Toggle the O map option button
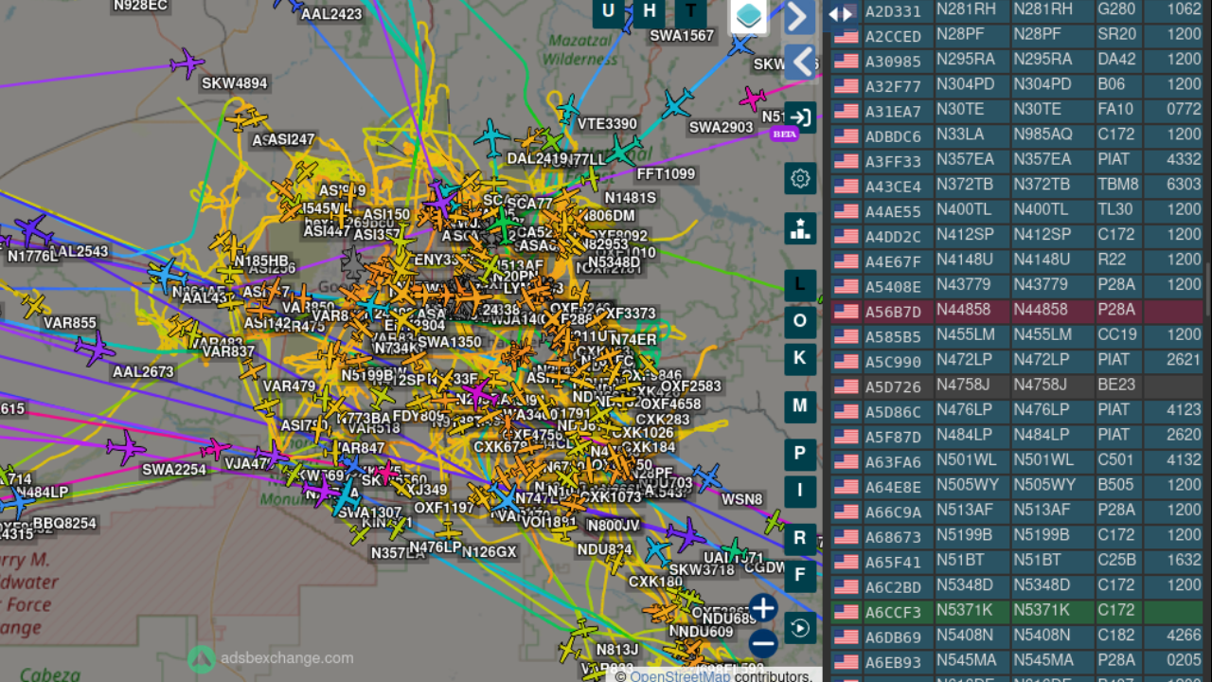The width and height of the screenshot is (1212, 682). tap(800, 321)
